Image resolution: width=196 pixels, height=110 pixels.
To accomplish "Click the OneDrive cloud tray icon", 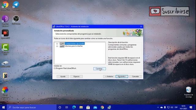I will [x=161, y=107].
